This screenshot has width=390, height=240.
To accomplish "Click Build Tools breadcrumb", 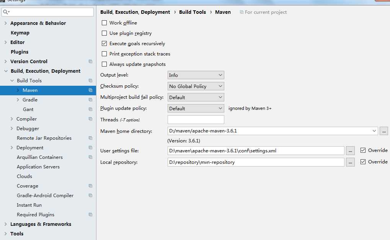I will click(193, 12).
